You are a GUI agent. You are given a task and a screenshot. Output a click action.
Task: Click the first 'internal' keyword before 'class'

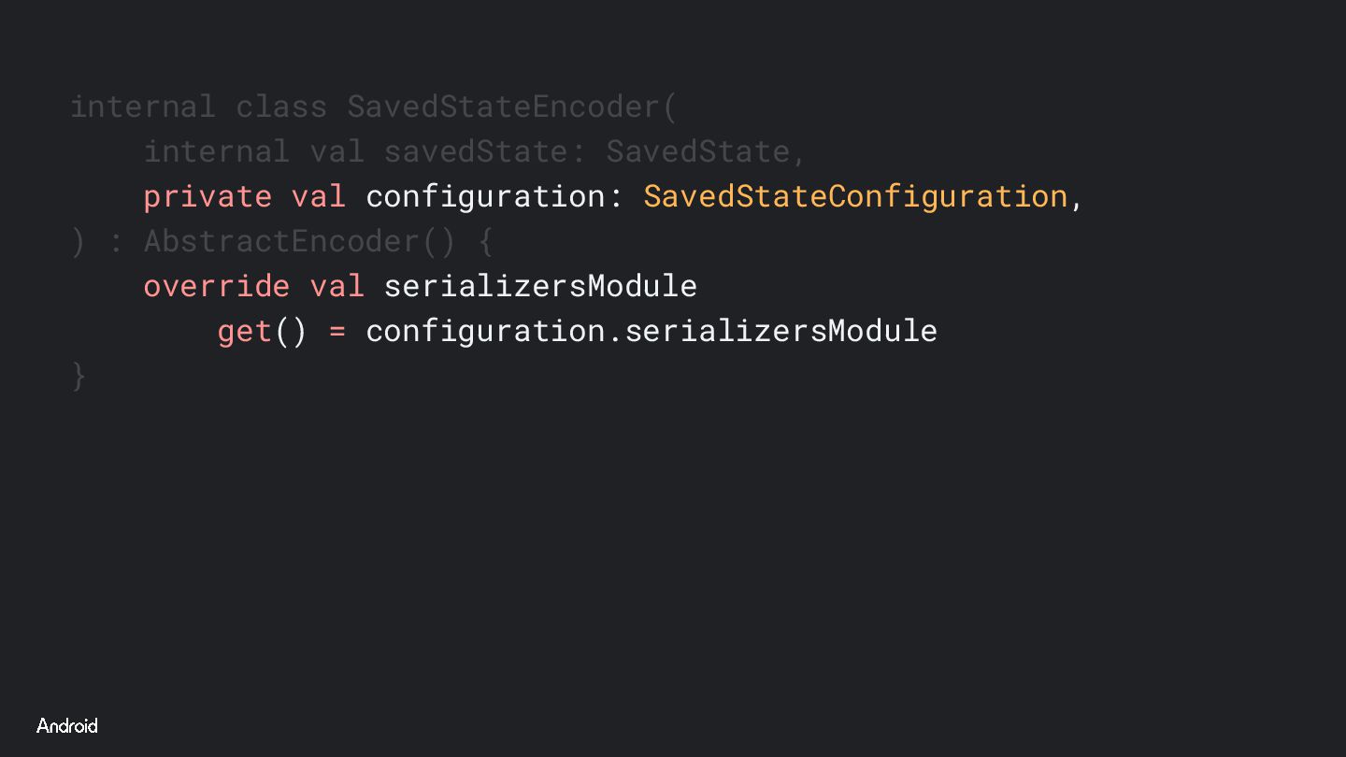point(143,107)
